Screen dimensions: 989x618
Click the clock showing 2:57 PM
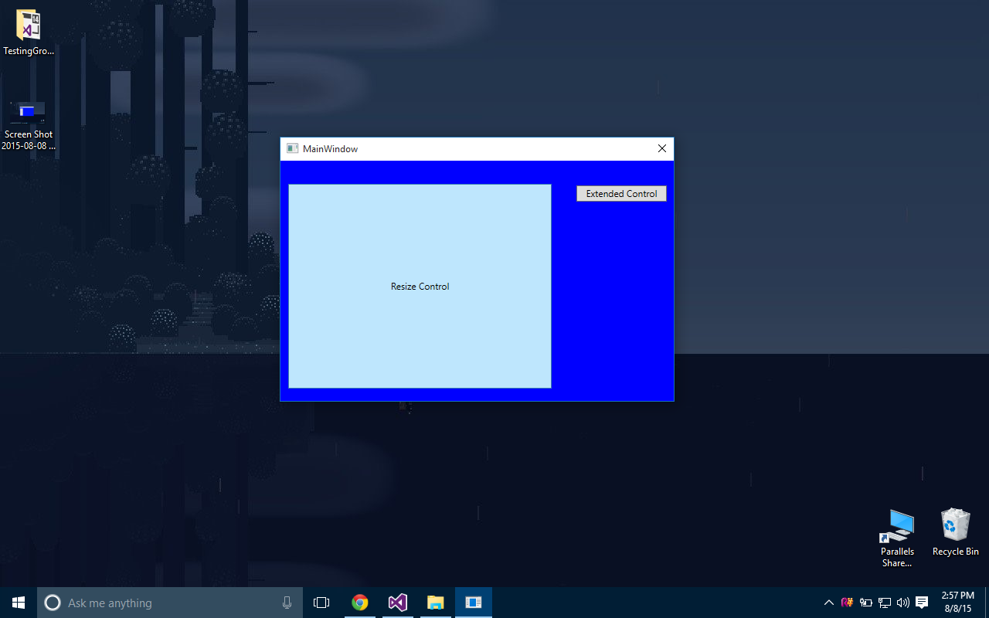(957, 603)
